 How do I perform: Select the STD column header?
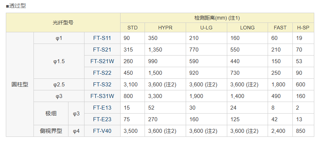[133, 28]
